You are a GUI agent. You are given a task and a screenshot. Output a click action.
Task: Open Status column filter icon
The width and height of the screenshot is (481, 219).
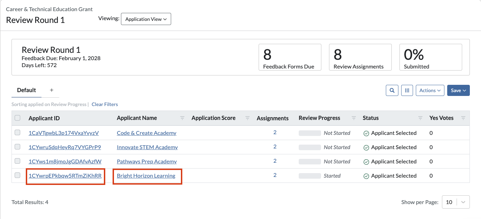pos(420,118)
